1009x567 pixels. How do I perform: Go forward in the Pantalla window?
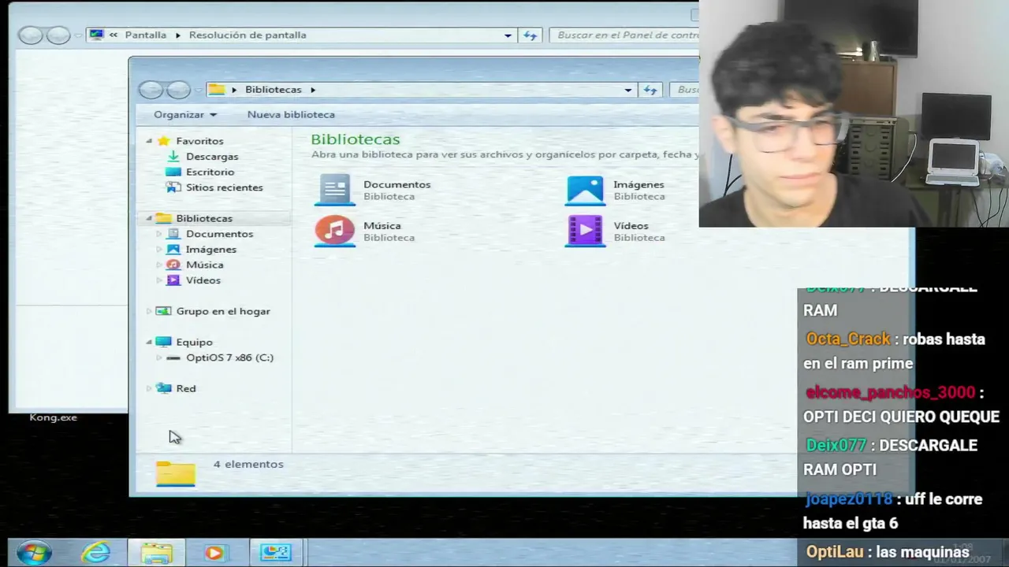pos(58,35)
